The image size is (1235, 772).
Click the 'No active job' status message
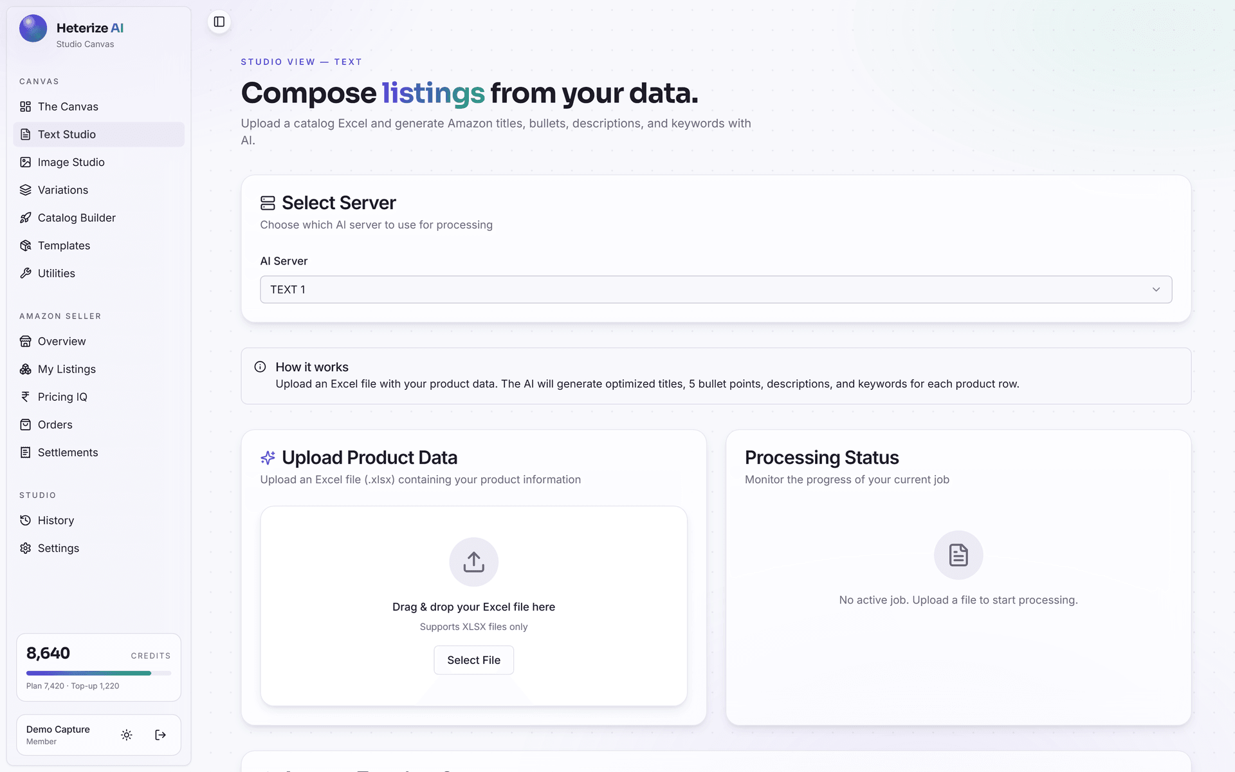(958, 600)
